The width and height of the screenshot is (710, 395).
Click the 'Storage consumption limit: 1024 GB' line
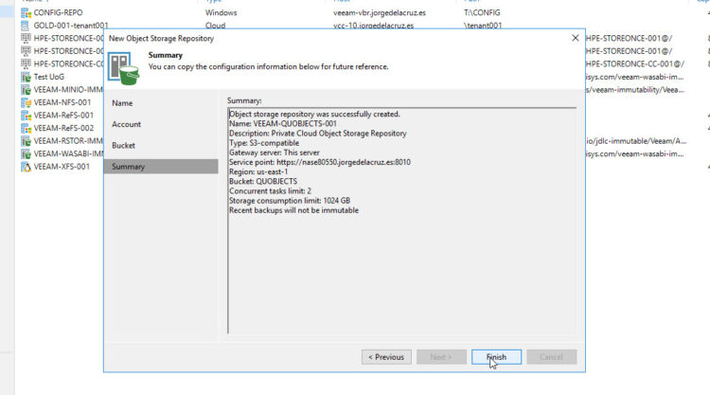[x=290, y=201]
